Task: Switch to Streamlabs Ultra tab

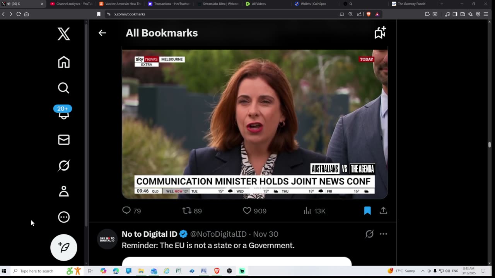Action: 218,4
